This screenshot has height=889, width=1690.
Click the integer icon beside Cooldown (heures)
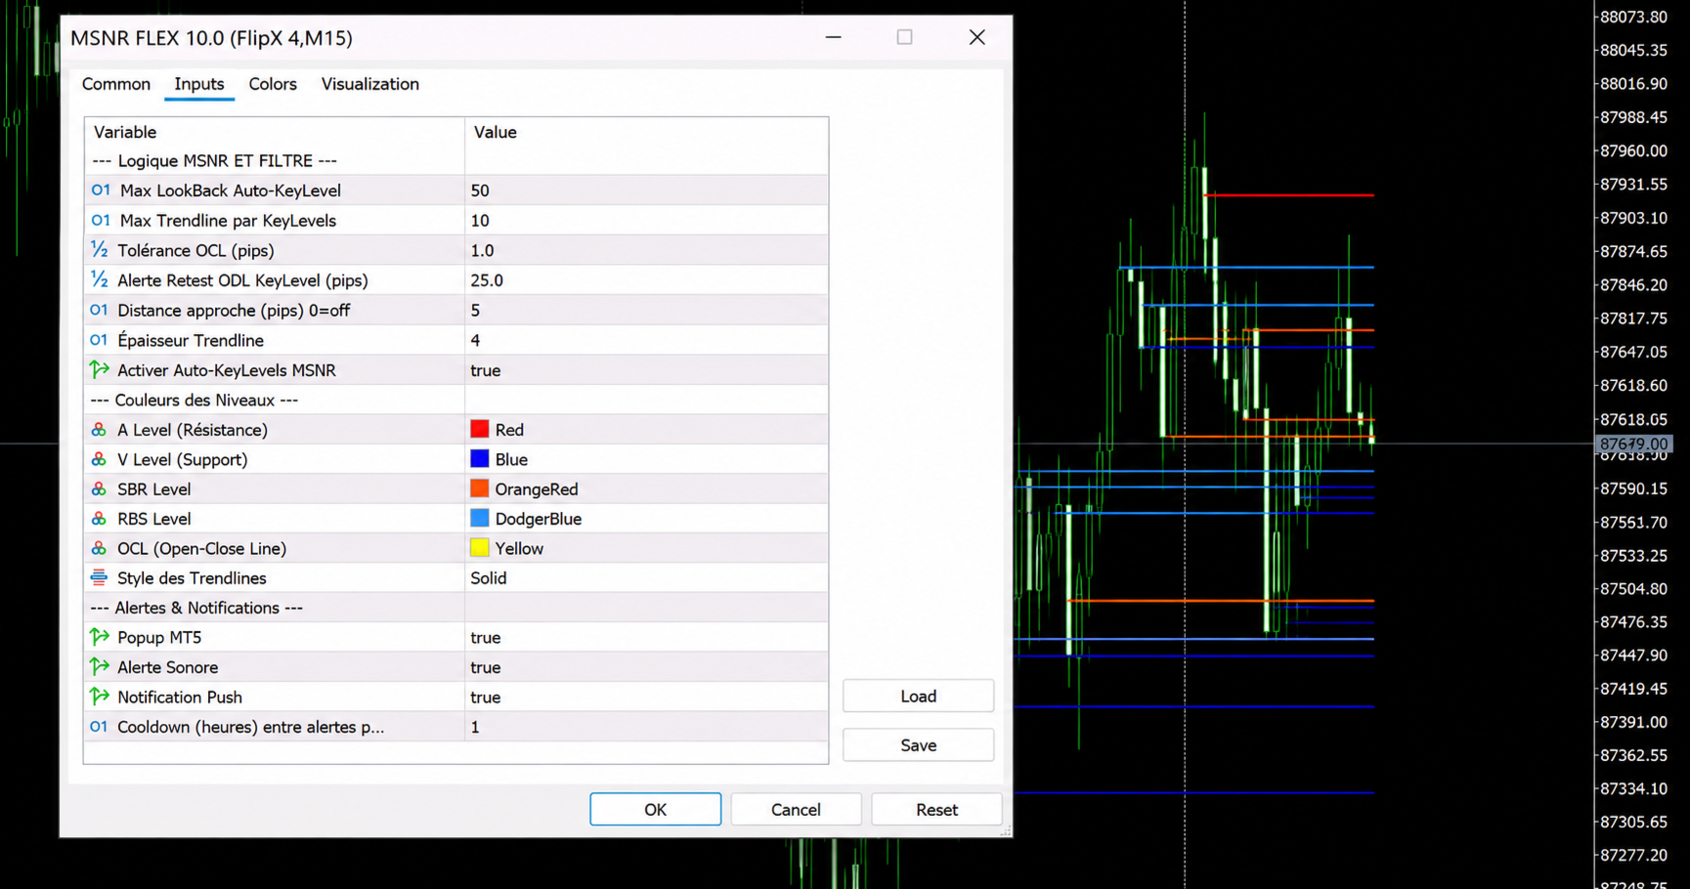click(x=99, y=727)
